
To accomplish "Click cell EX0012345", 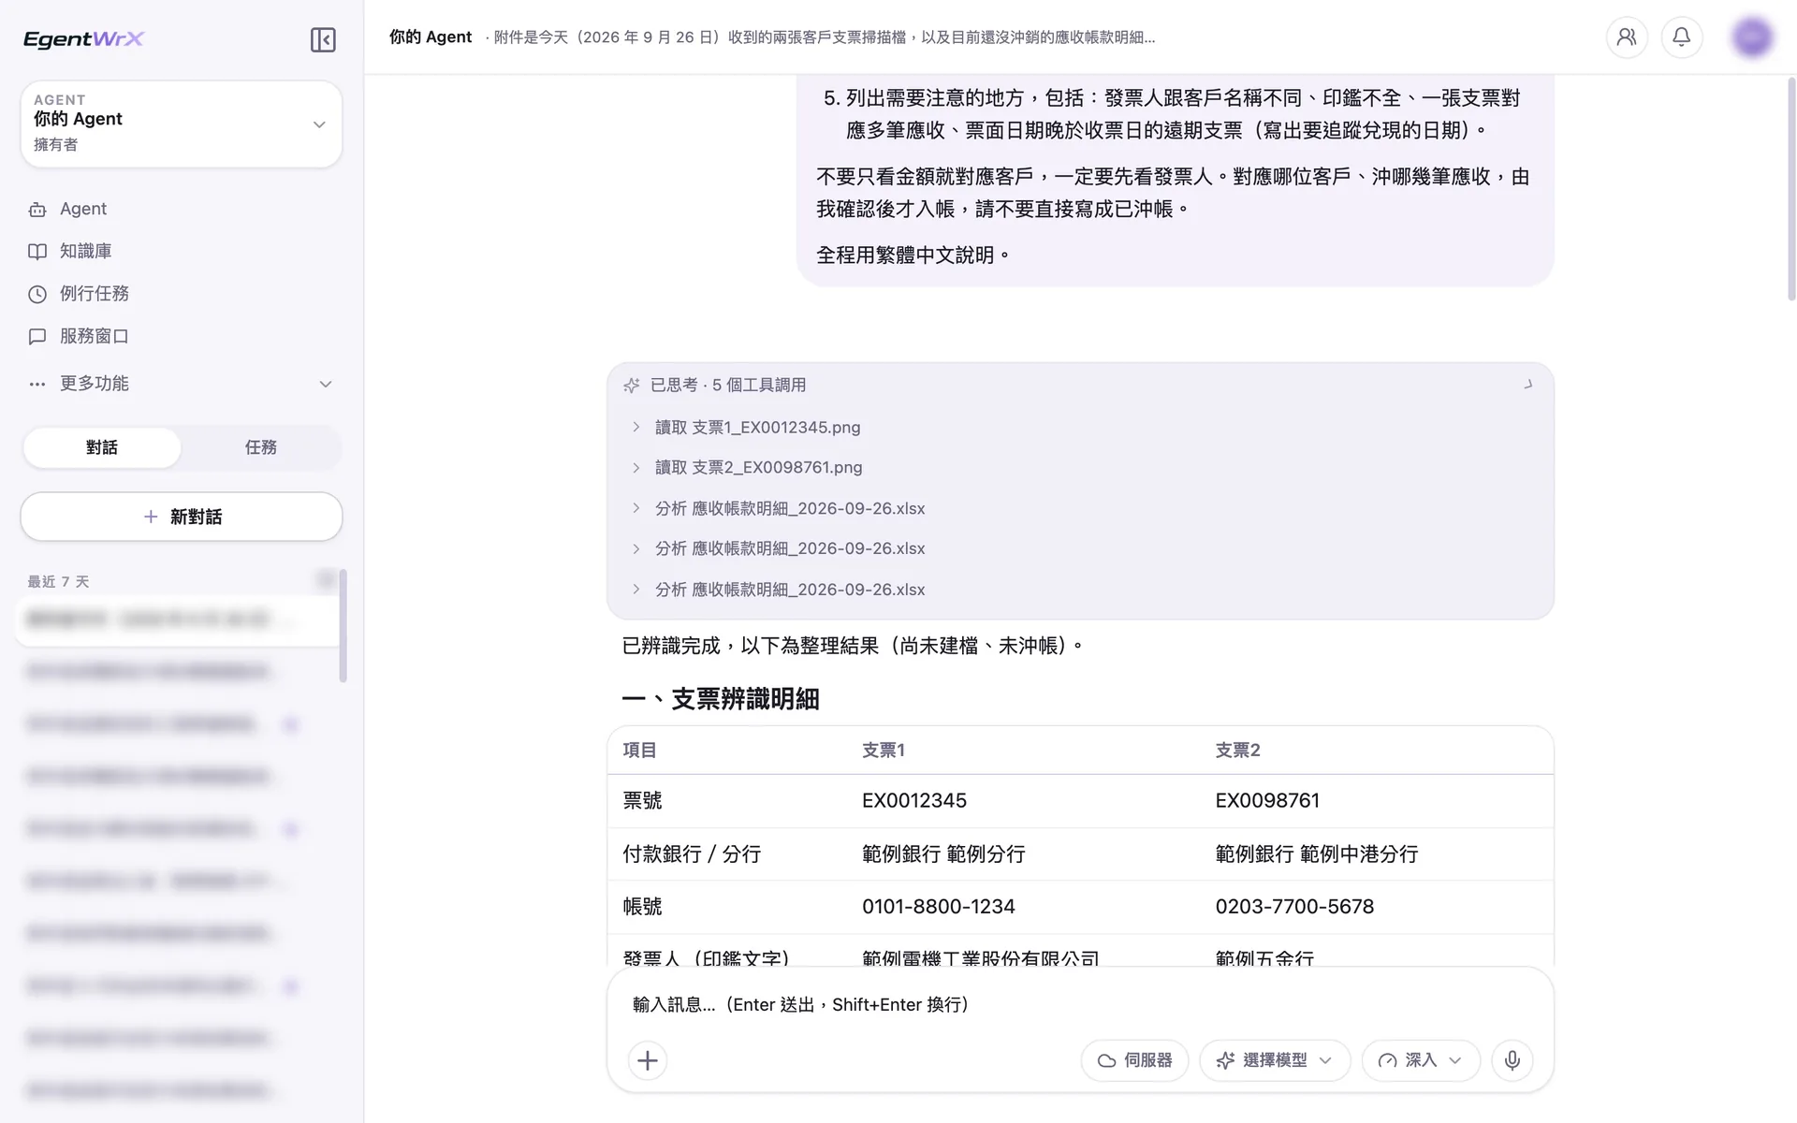I will tap(914, 800).
